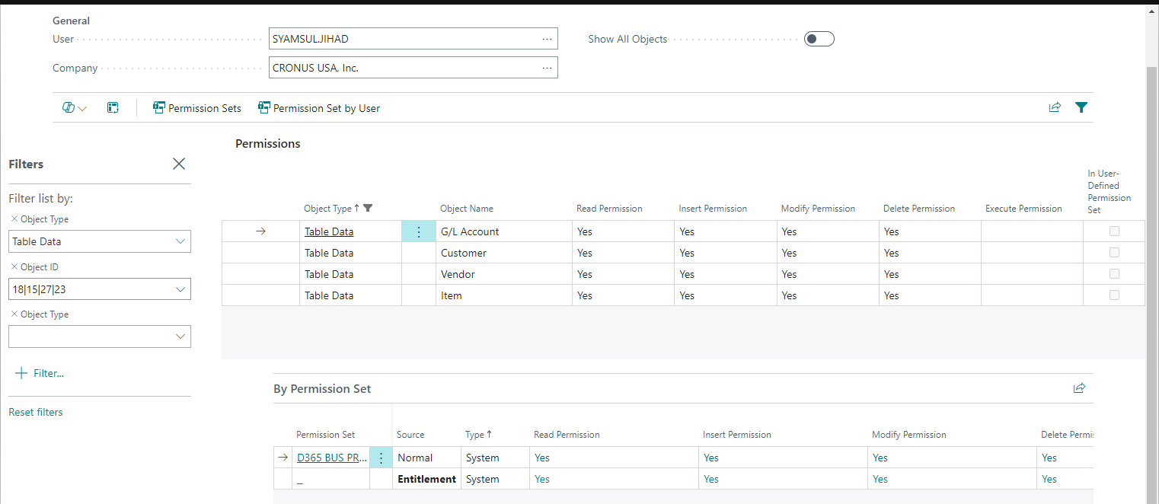The height and width of the screenshot is (504, 1159).
Task: Open Permission Sets action
Action: pyautogui.click(x=197, y=108)
